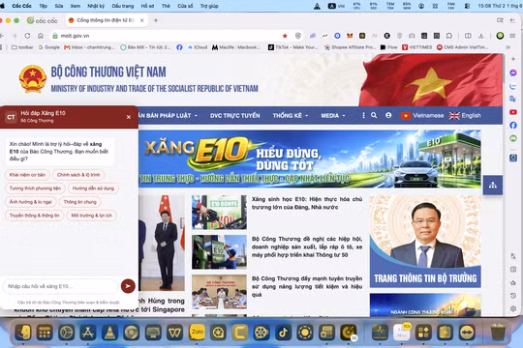Open YouTube in the browser sidebar

(513, 112)
